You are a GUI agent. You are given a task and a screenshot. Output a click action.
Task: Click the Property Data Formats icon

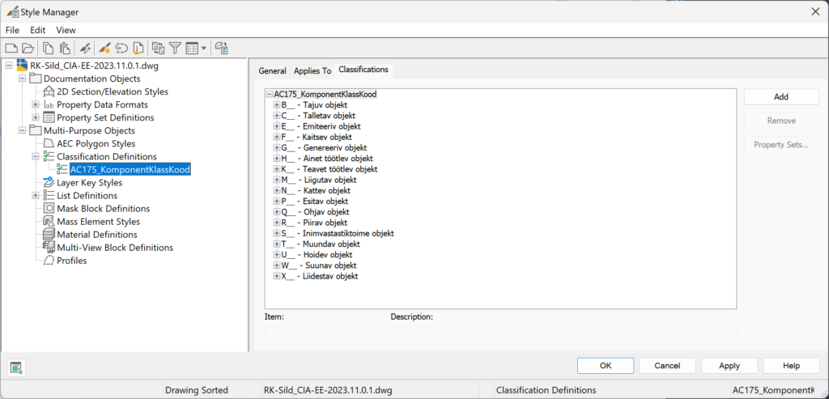coord(49,104)
